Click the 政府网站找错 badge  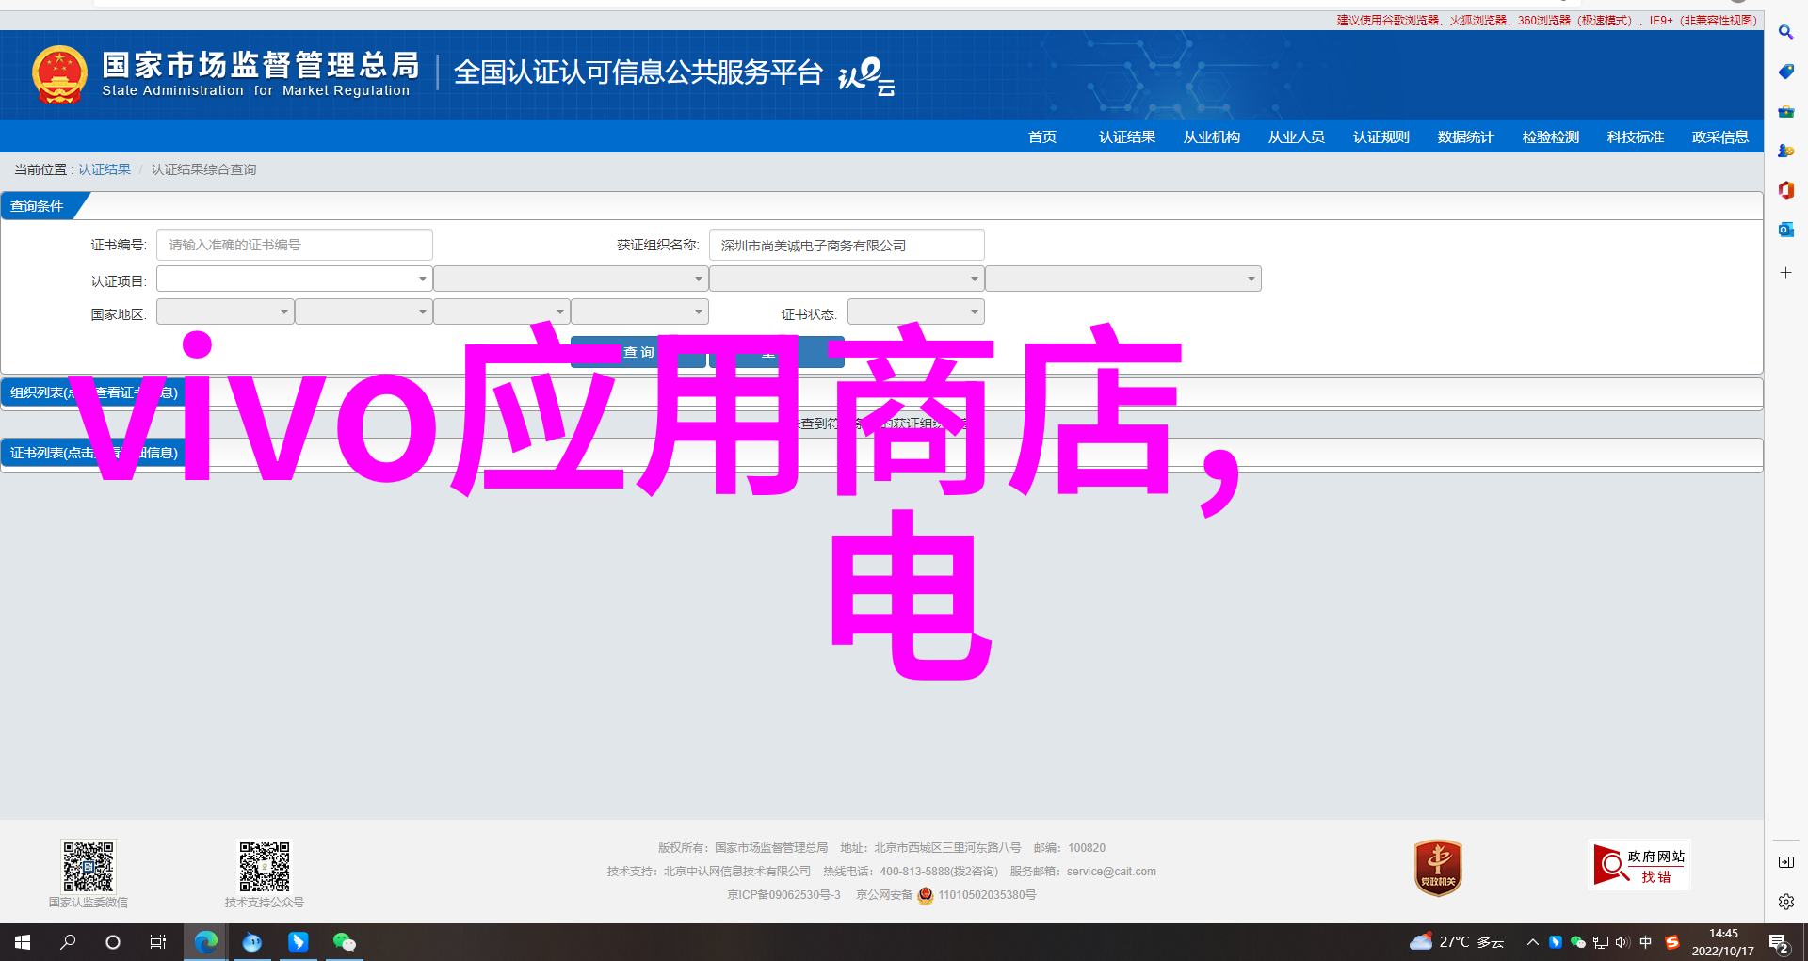coord(1638,864)
